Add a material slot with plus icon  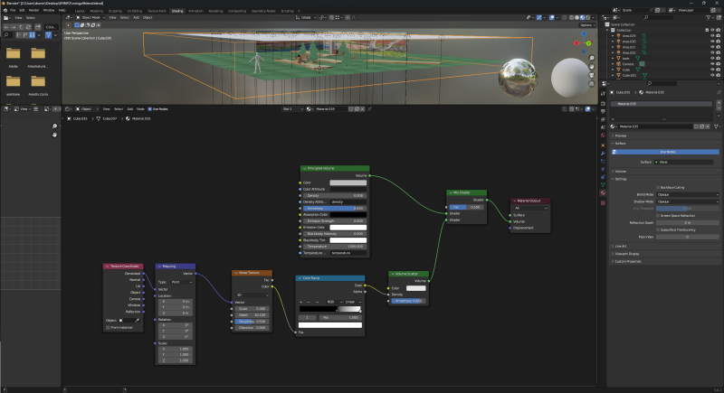pyautogui.click(x=719, y=103)
